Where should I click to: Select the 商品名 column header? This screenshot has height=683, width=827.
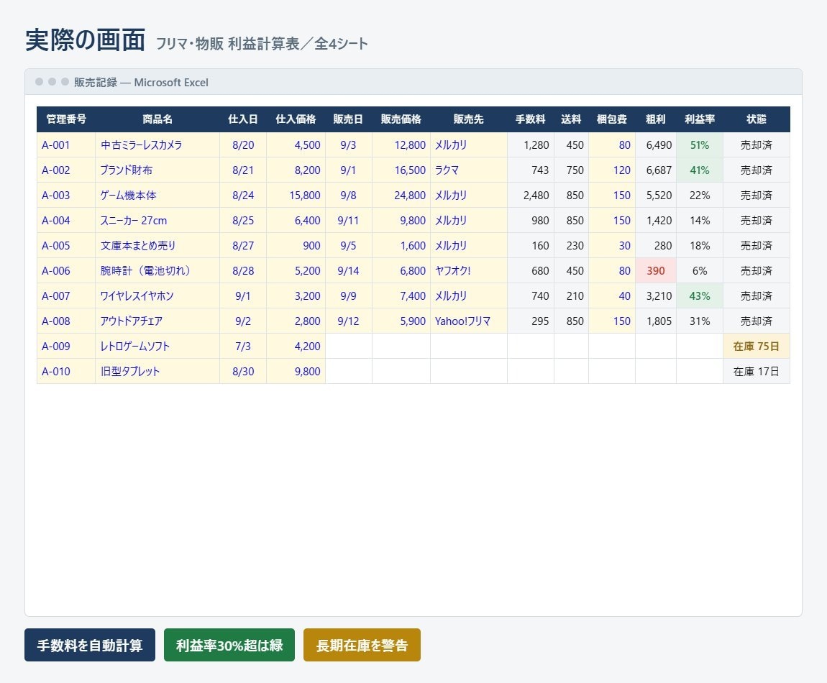157,119
